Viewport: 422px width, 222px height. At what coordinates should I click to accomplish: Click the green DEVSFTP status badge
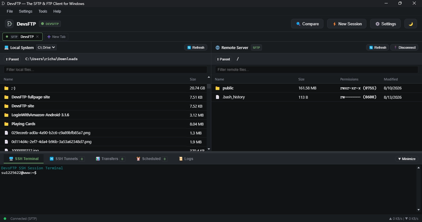[50, 24]
